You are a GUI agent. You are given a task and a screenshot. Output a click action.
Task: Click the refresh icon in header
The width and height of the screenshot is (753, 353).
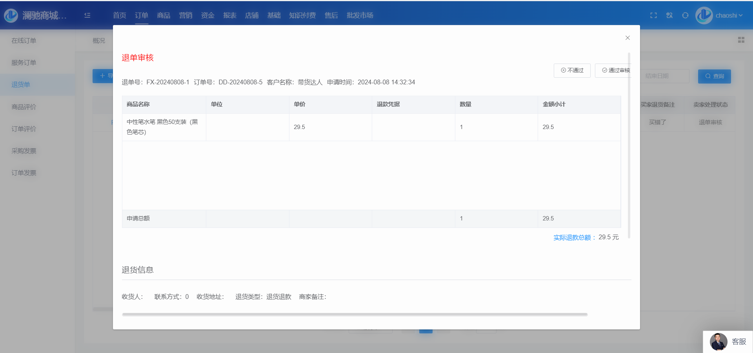pyautogui.click(x=685, y=15)
